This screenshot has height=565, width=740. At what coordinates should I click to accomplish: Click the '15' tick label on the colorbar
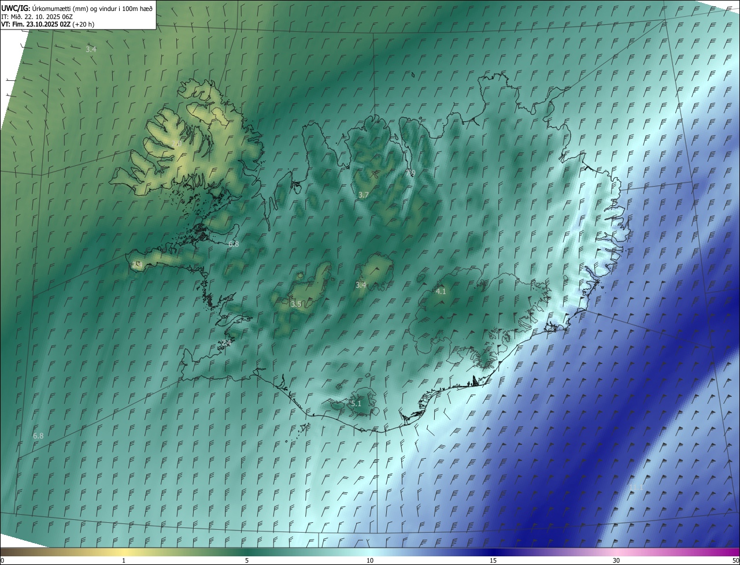(x=493, y=560)
